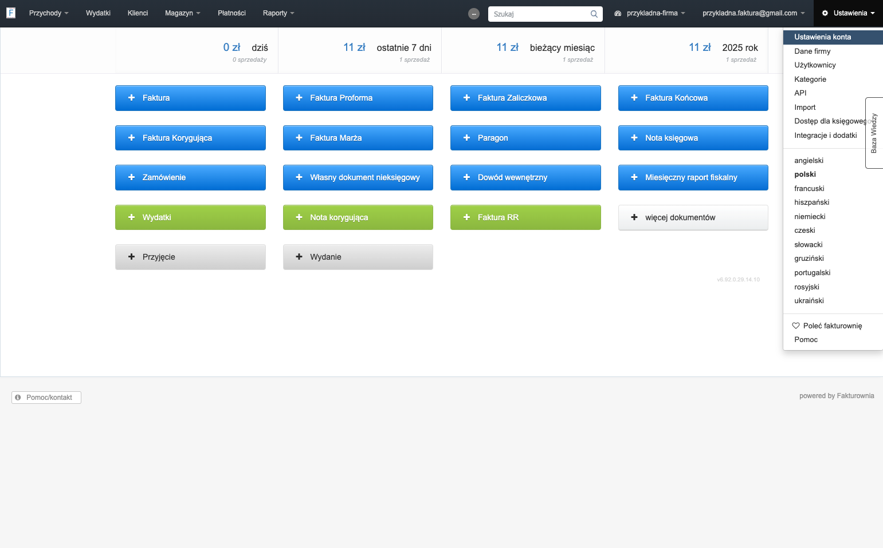Viewport: 883px width, 548px height.
Task: Click the plus icon on Wydatki button
Action: click(131, 217)
